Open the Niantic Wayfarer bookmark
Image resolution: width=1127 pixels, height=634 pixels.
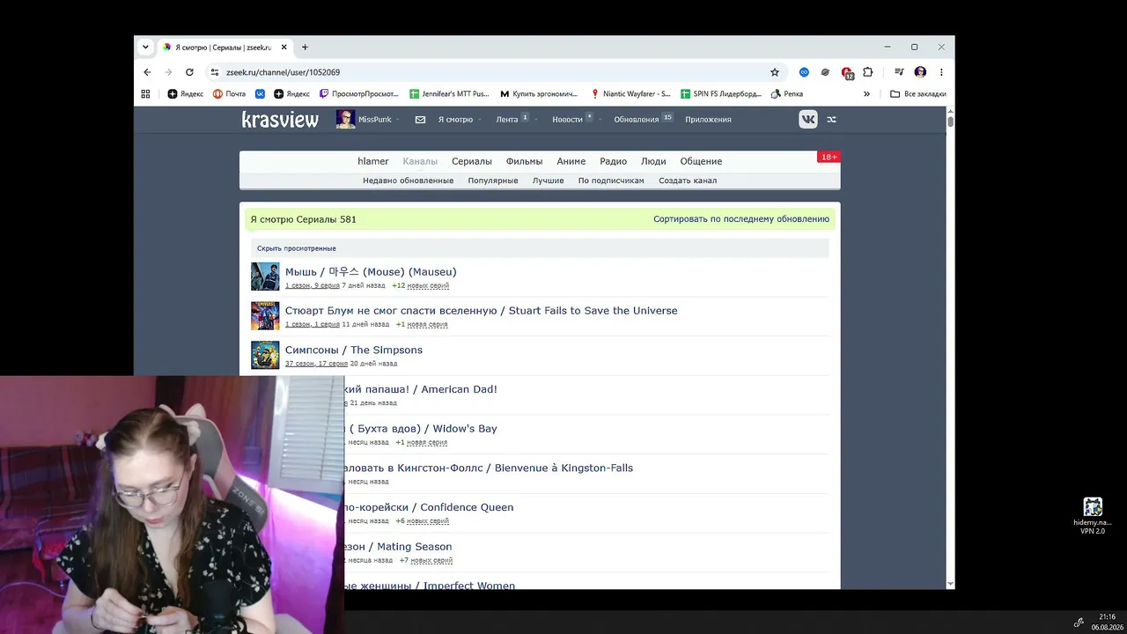click(630, 93)
